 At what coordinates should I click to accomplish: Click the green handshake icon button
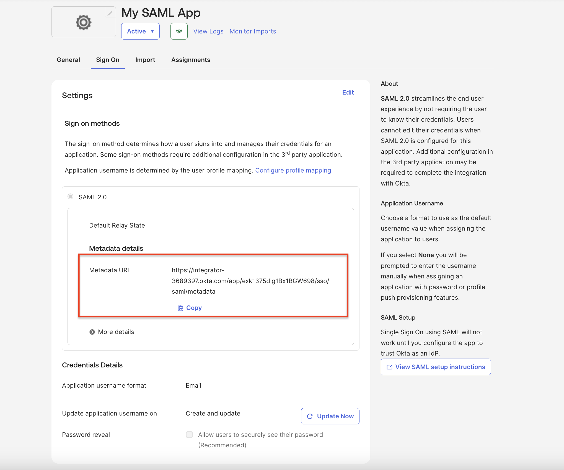tap(179, 31)
